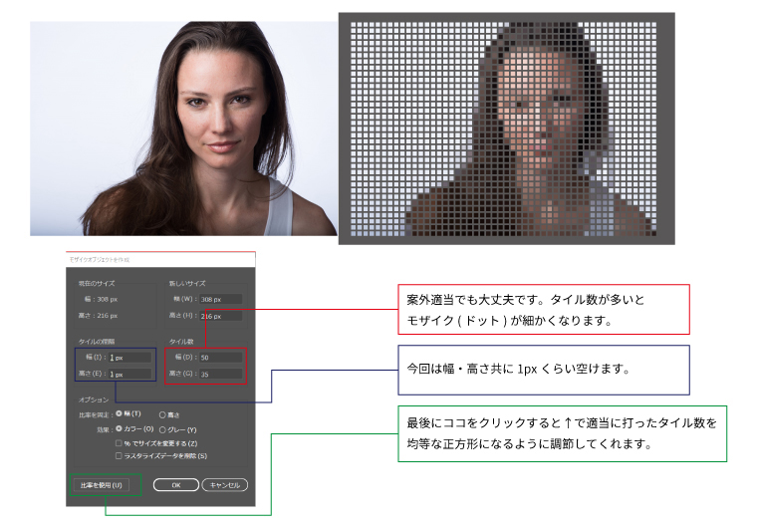Click the red-bordered tile count note
757x528 pixels.
[x=545, y=309]
